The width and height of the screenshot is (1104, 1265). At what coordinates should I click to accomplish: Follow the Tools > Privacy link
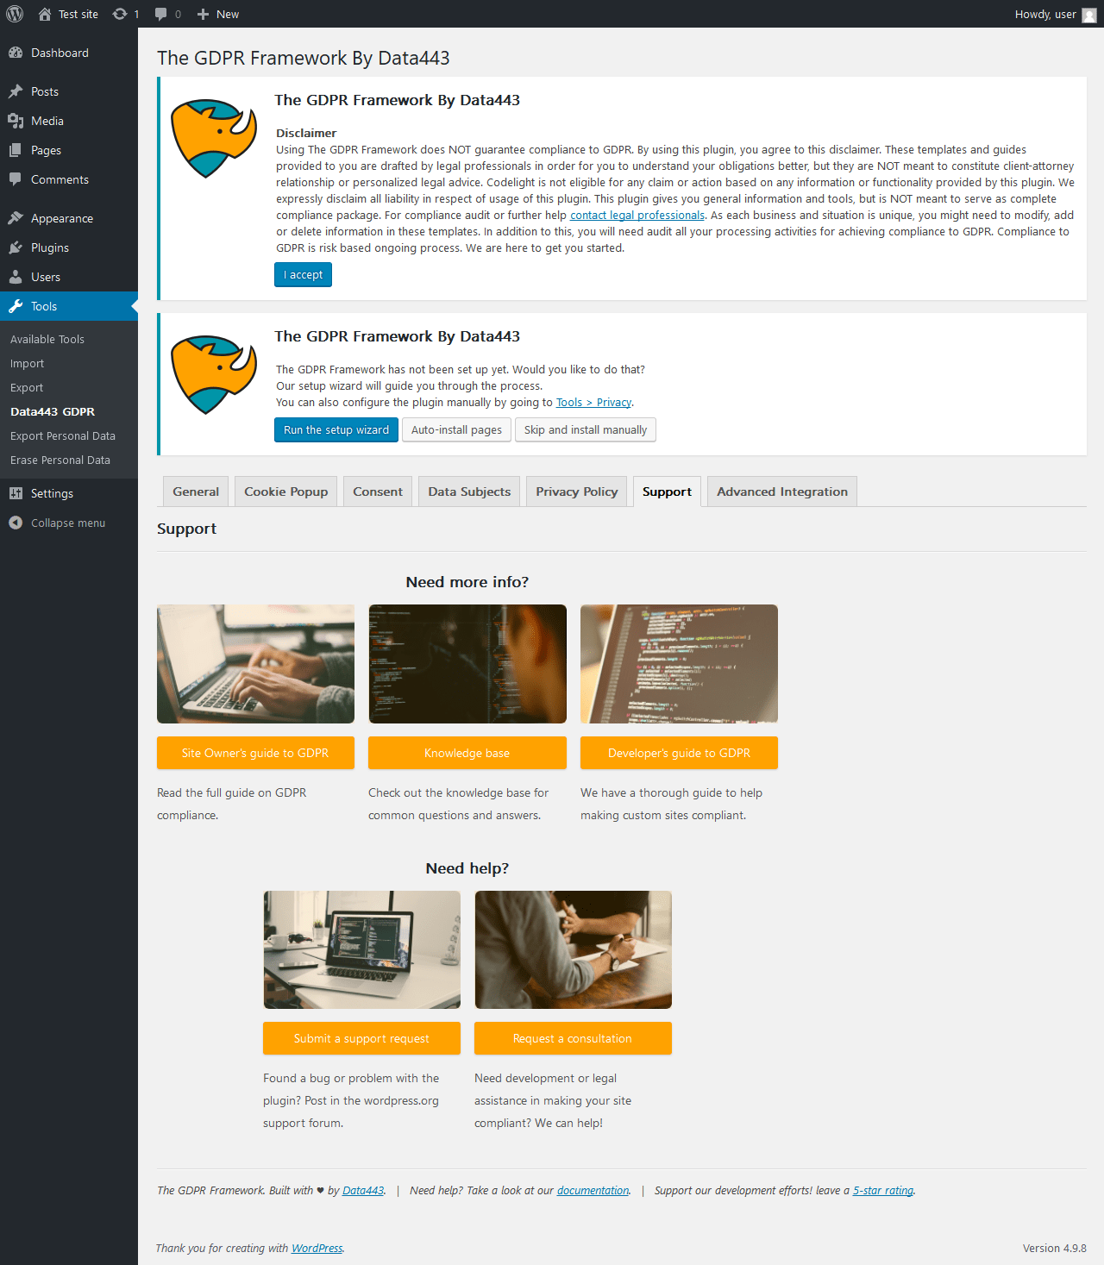tap(593, 403)
